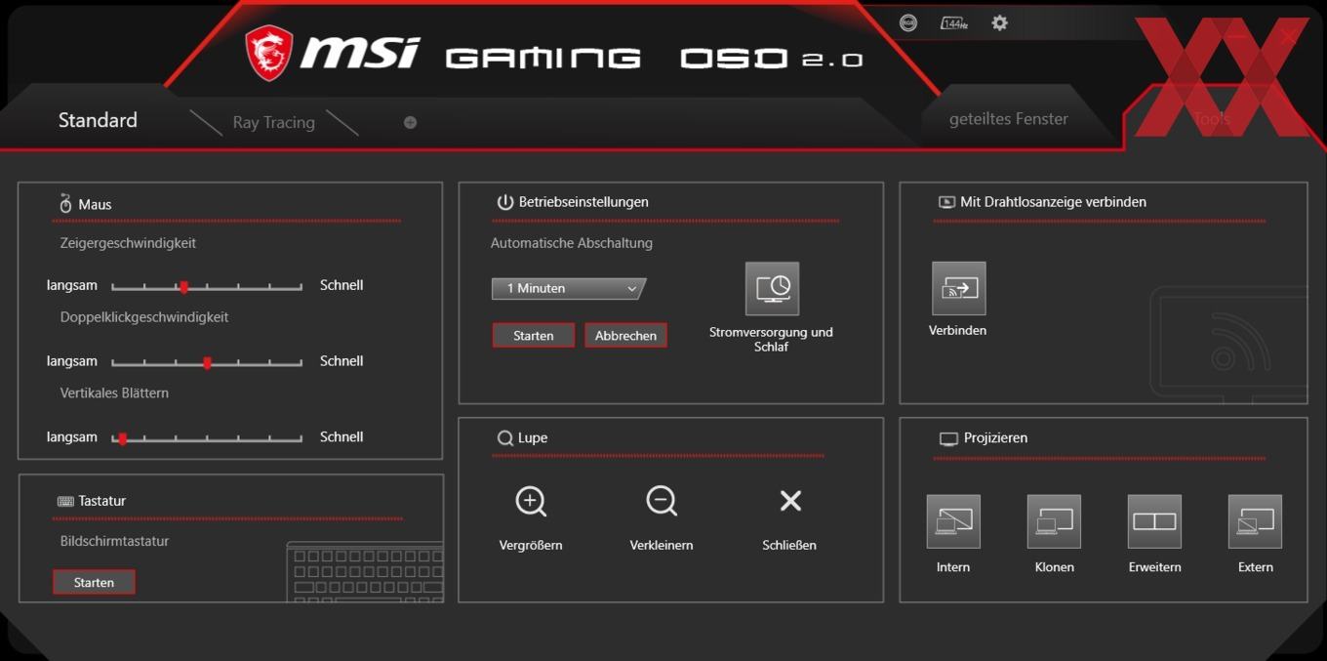Open the Tools tab
The height and width of the screenshot is (661, 1327).
[1212, 119]
